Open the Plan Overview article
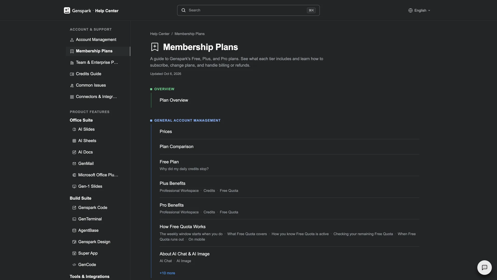The width and height of the screenshot is (497, 280). point(174,100)
